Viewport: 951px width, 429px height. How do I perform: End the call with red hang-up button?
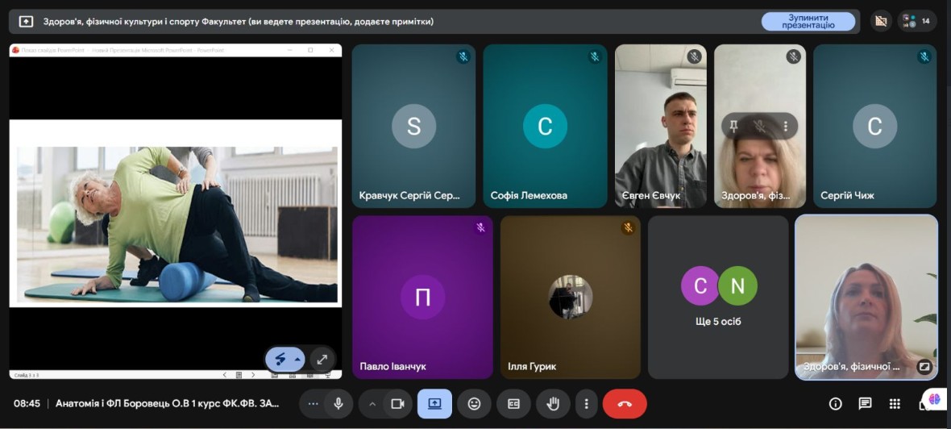625,404
